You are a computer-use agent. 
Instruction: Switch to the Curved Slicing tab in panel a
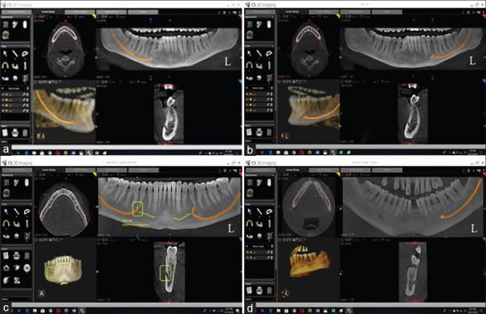pos(47,12)
